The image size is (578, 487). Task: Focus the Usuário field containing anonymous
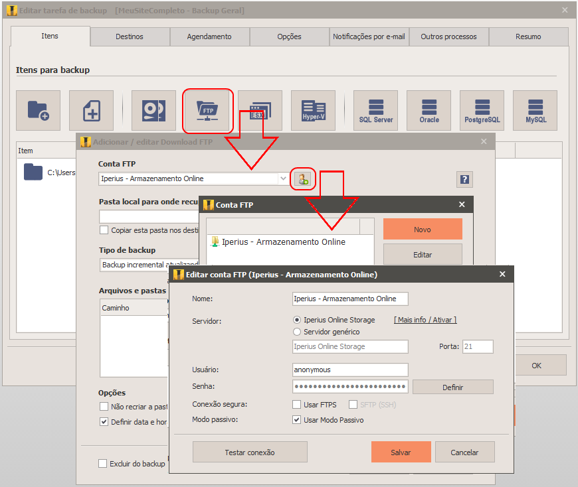pos(350,370)
